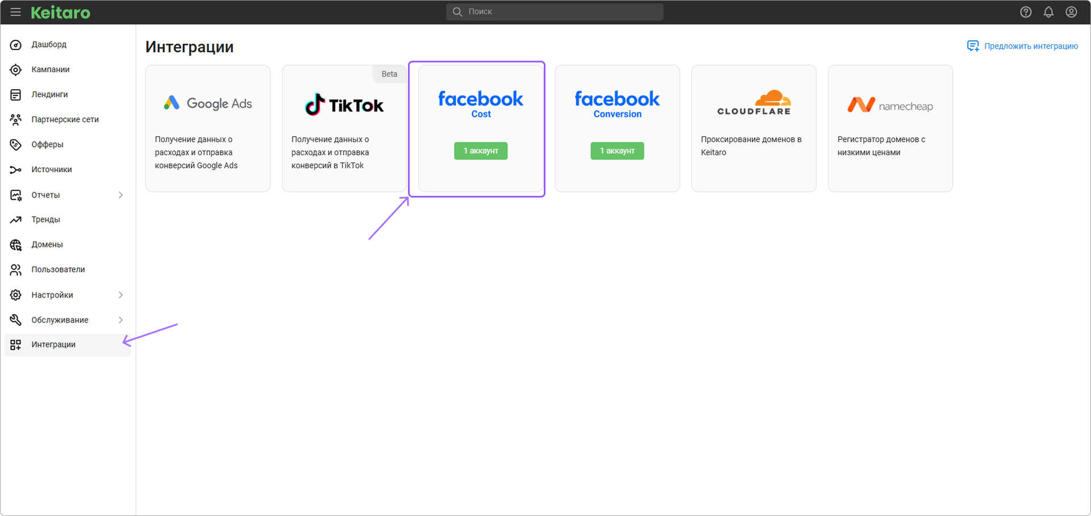
Task: Click 1 аккаунт button on Facebook Conversion
Action: coord(617,151)
